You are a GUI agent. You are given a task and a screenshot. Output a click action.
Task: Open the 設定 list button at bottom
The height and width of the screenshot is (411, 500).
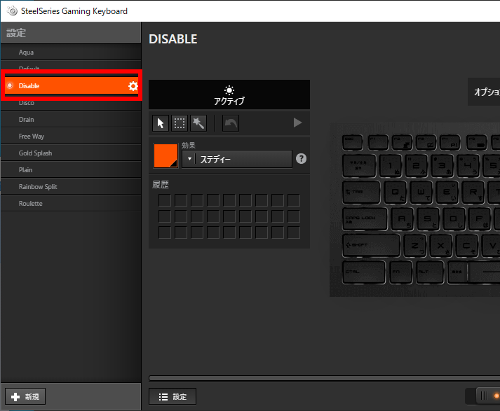173,397
